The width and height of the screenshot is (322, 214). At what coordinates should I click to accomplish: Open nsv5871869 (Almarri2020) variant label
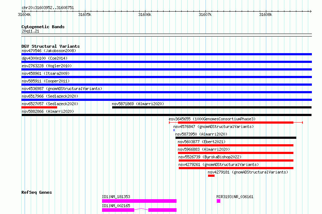[x=138, y=104]
